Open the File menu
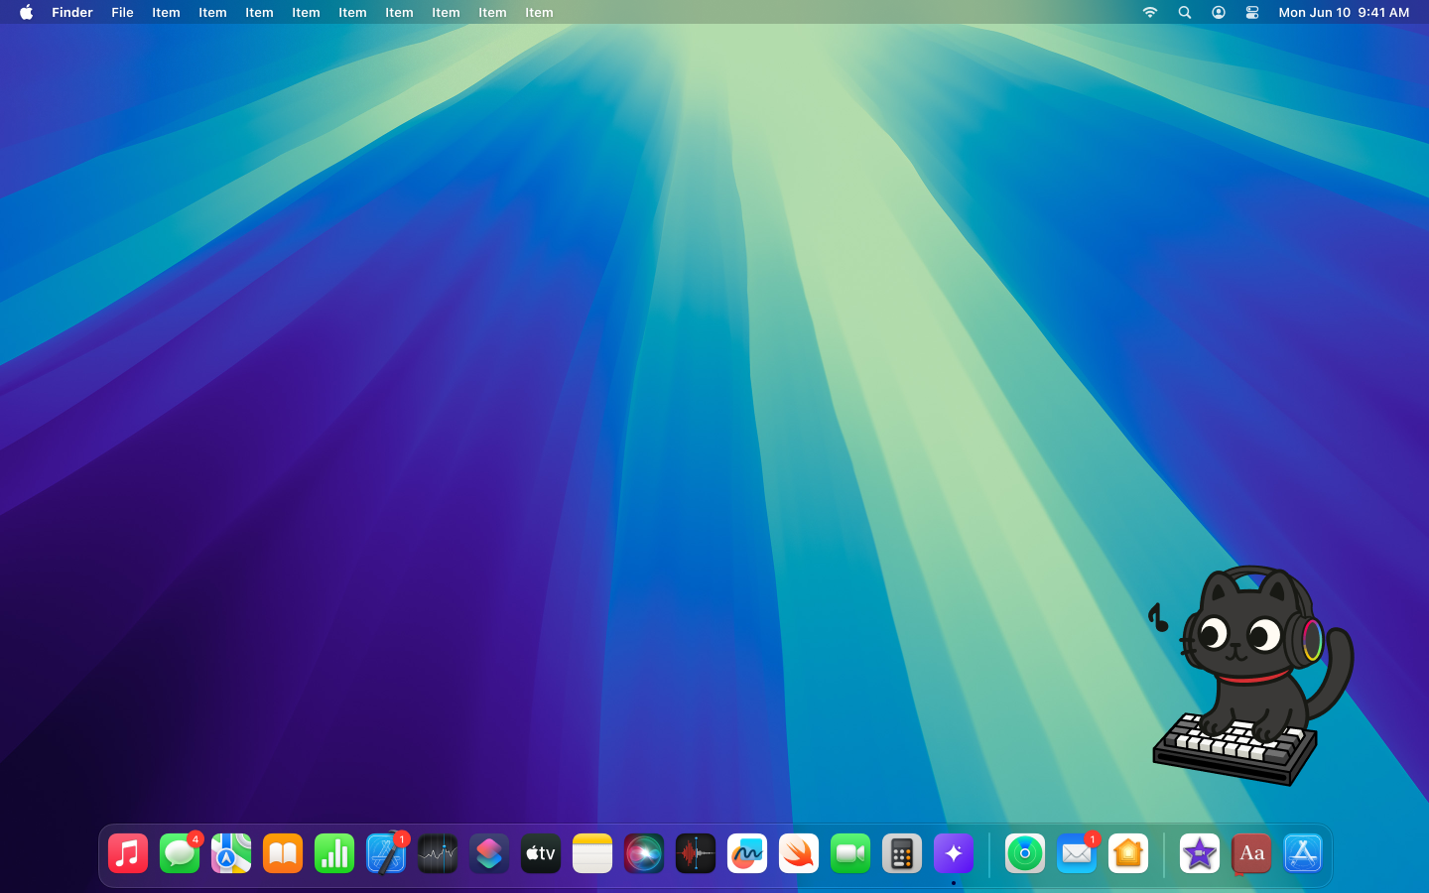Screen dimensions: 1429x893 (122, 12)
